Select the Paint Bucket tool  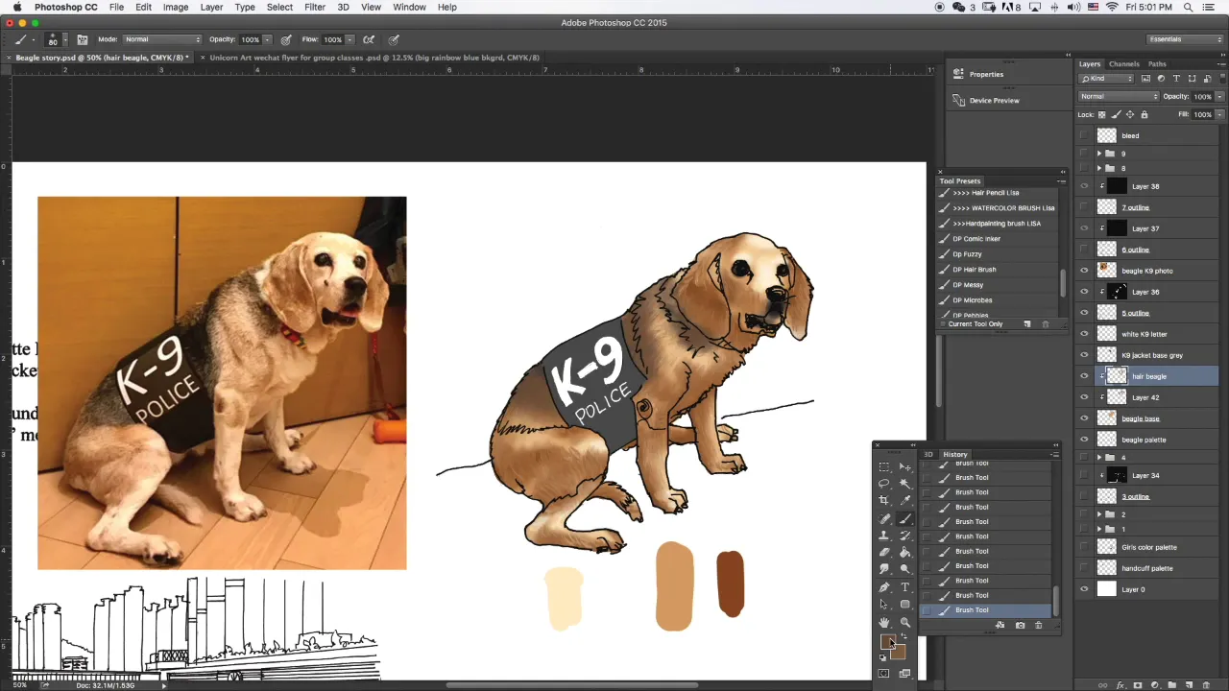tap(905, 553)
